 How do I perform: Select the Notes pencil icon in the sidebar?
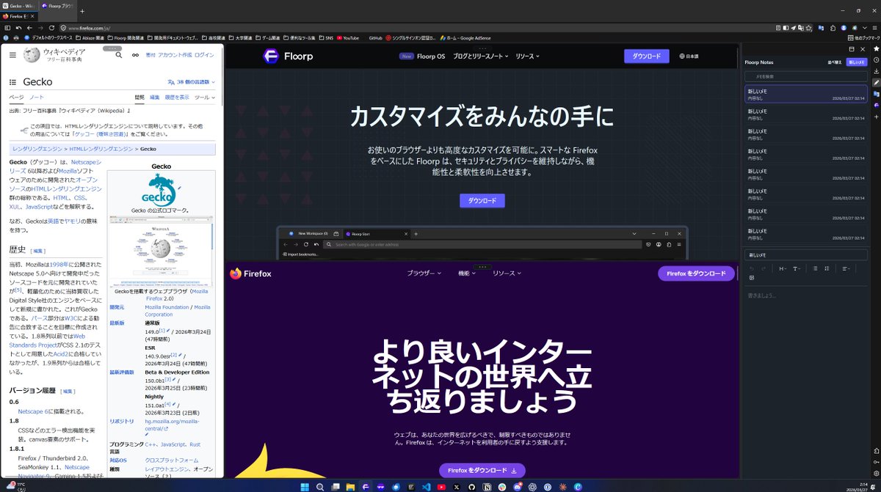tap(876, 82)
